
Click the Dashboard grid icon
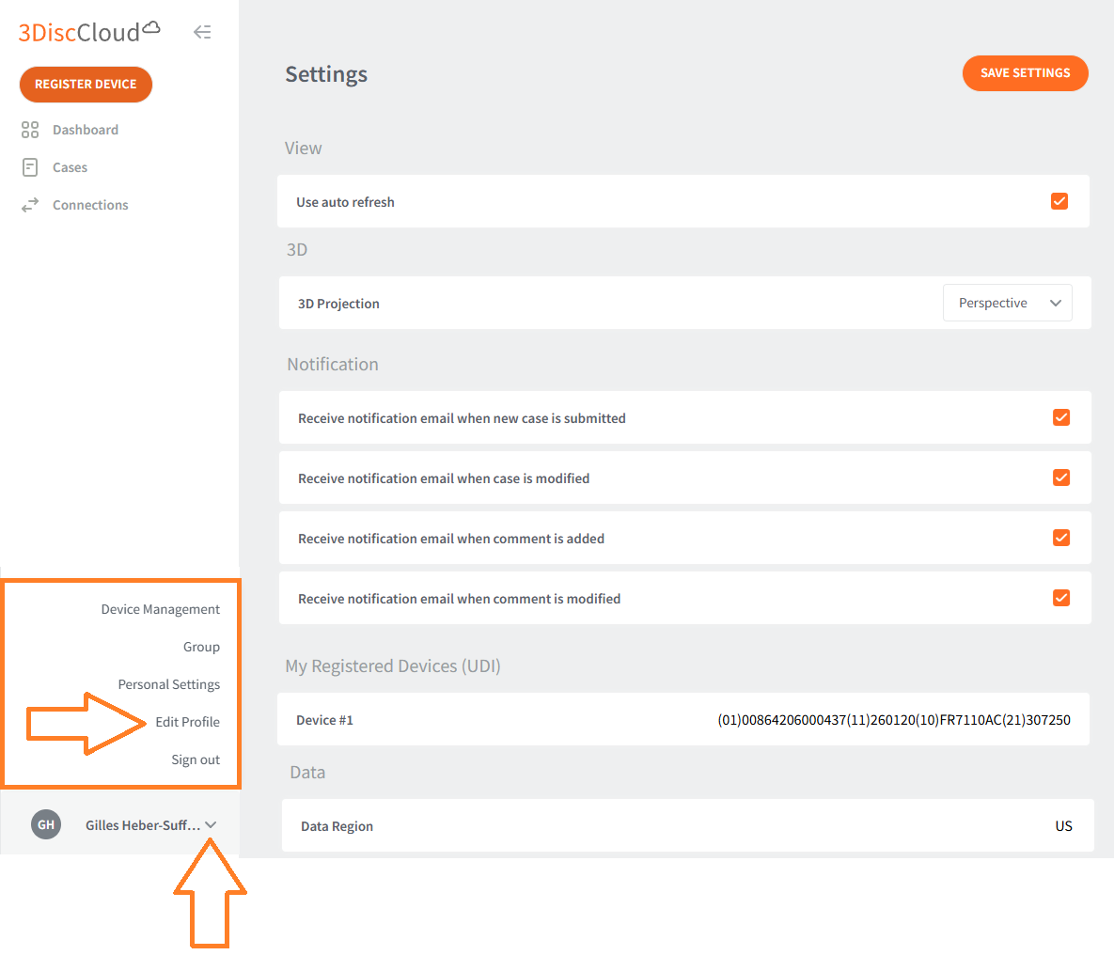pyautogui.click(x=30, y=130)
